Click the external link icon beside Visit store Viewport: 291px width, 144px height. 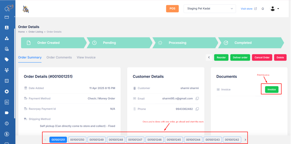point(255,9)
